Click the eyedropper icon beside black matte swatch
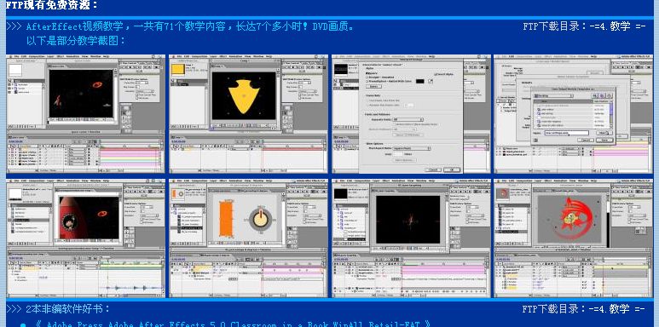659x327 pixels. click(x=431, y=81)
